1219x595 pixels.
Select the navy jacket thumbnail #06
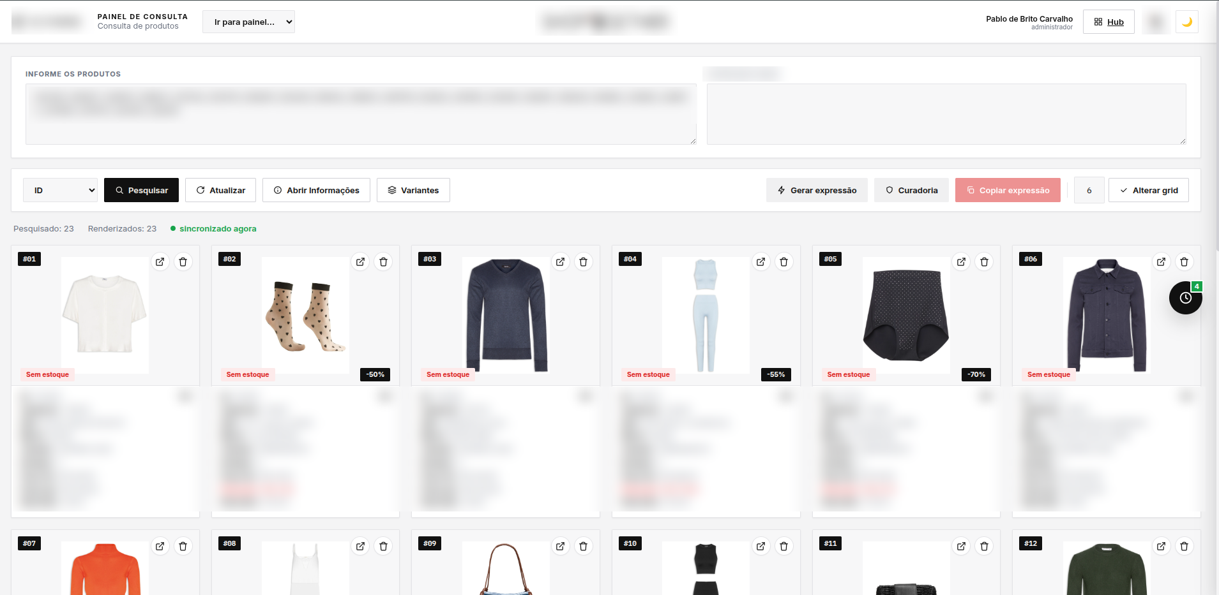(x=1107, y=315)
